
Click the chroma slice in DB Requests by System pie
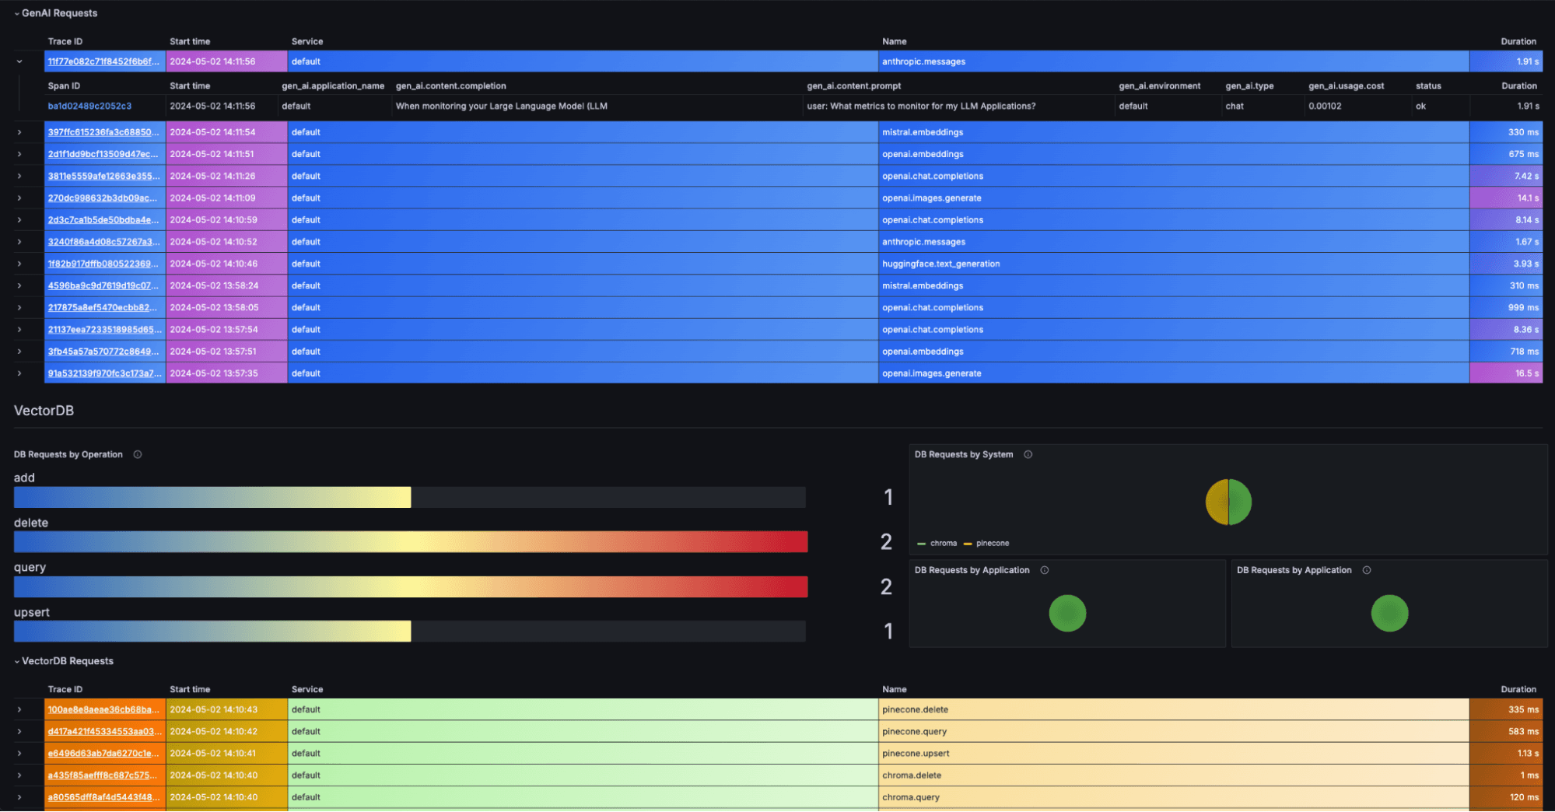(x=1240, y=502)
